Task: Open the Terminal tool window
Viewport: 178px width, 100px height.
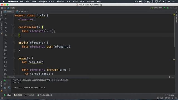Action: pyautogui.click(x=29, y=95)
